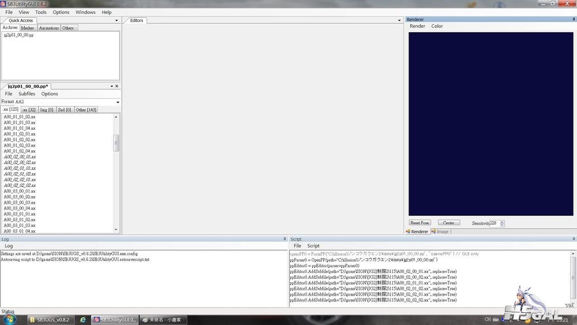The image size is (577, 325).
Task: Click the pin icon on Script panel
Action: pos(573,238)
